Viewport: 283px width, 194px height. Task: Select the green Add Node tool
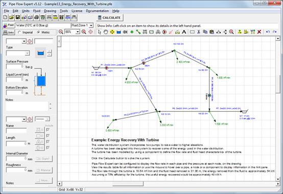[x=132, y=32]
